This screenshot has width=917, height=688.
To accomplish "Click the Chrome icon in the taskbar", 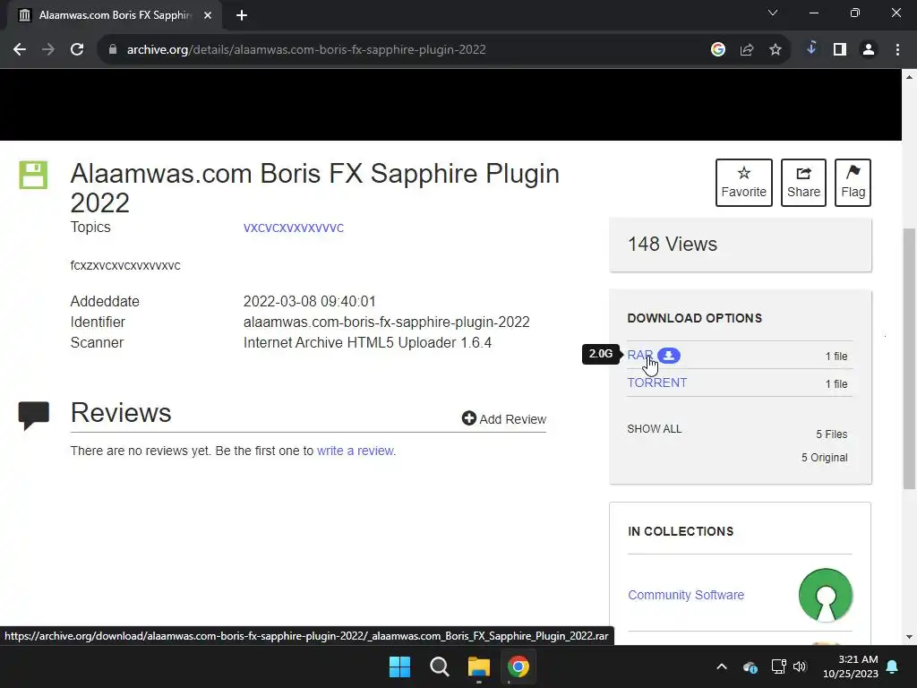I will (x=518, y=666).
